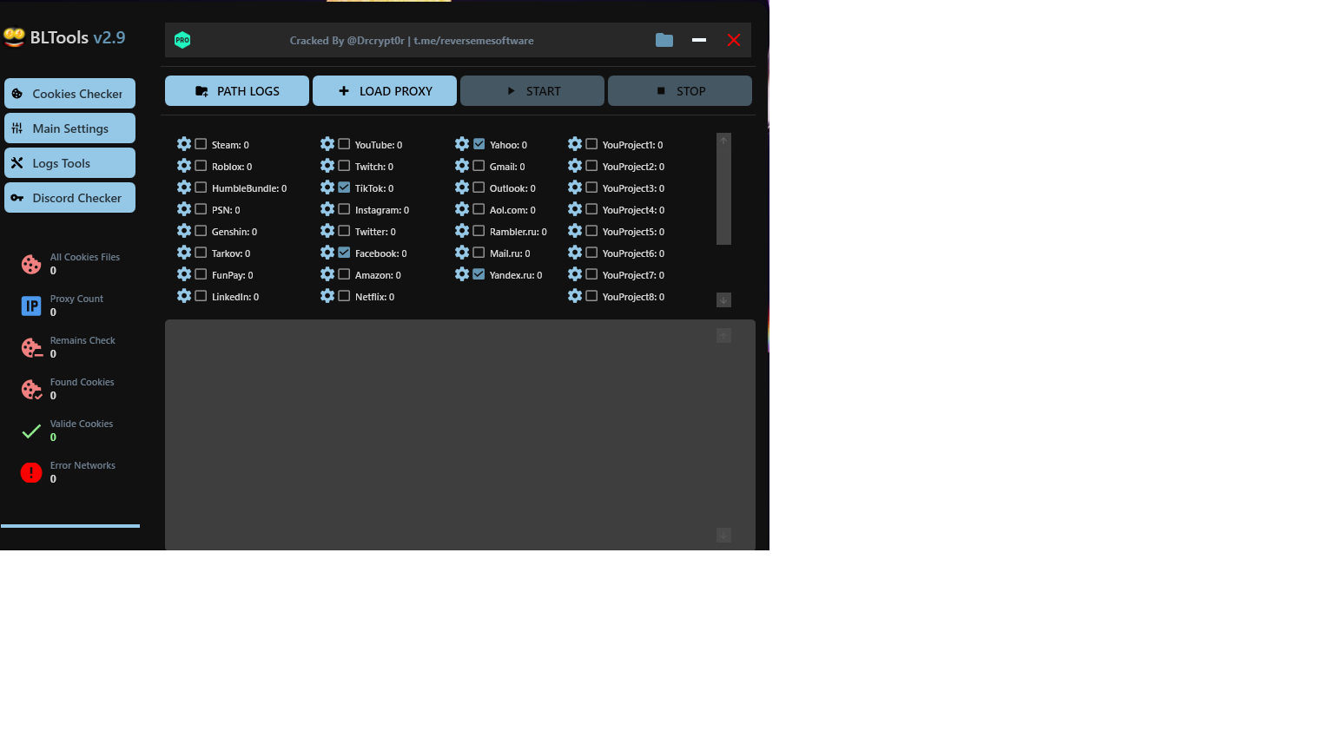Minimize the BLTools window
1334x750 pixels.
pos(699,40)
